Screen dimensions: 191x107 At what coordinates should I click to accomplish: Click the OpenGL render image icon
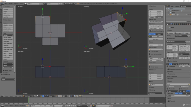[80, 96]
